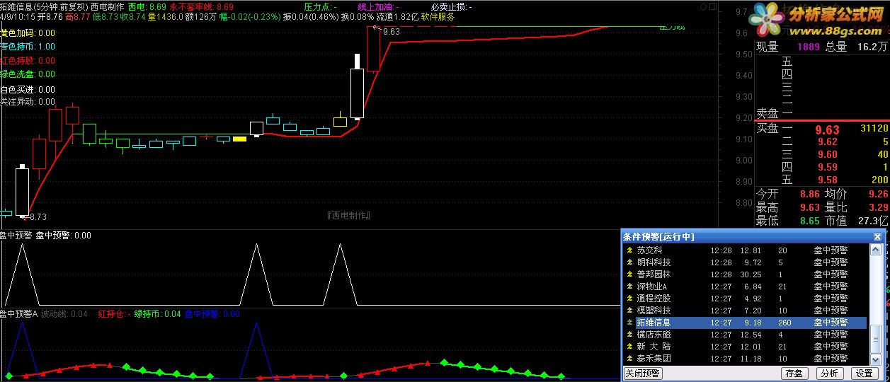Click the 存盘 save button

[794, 373]
